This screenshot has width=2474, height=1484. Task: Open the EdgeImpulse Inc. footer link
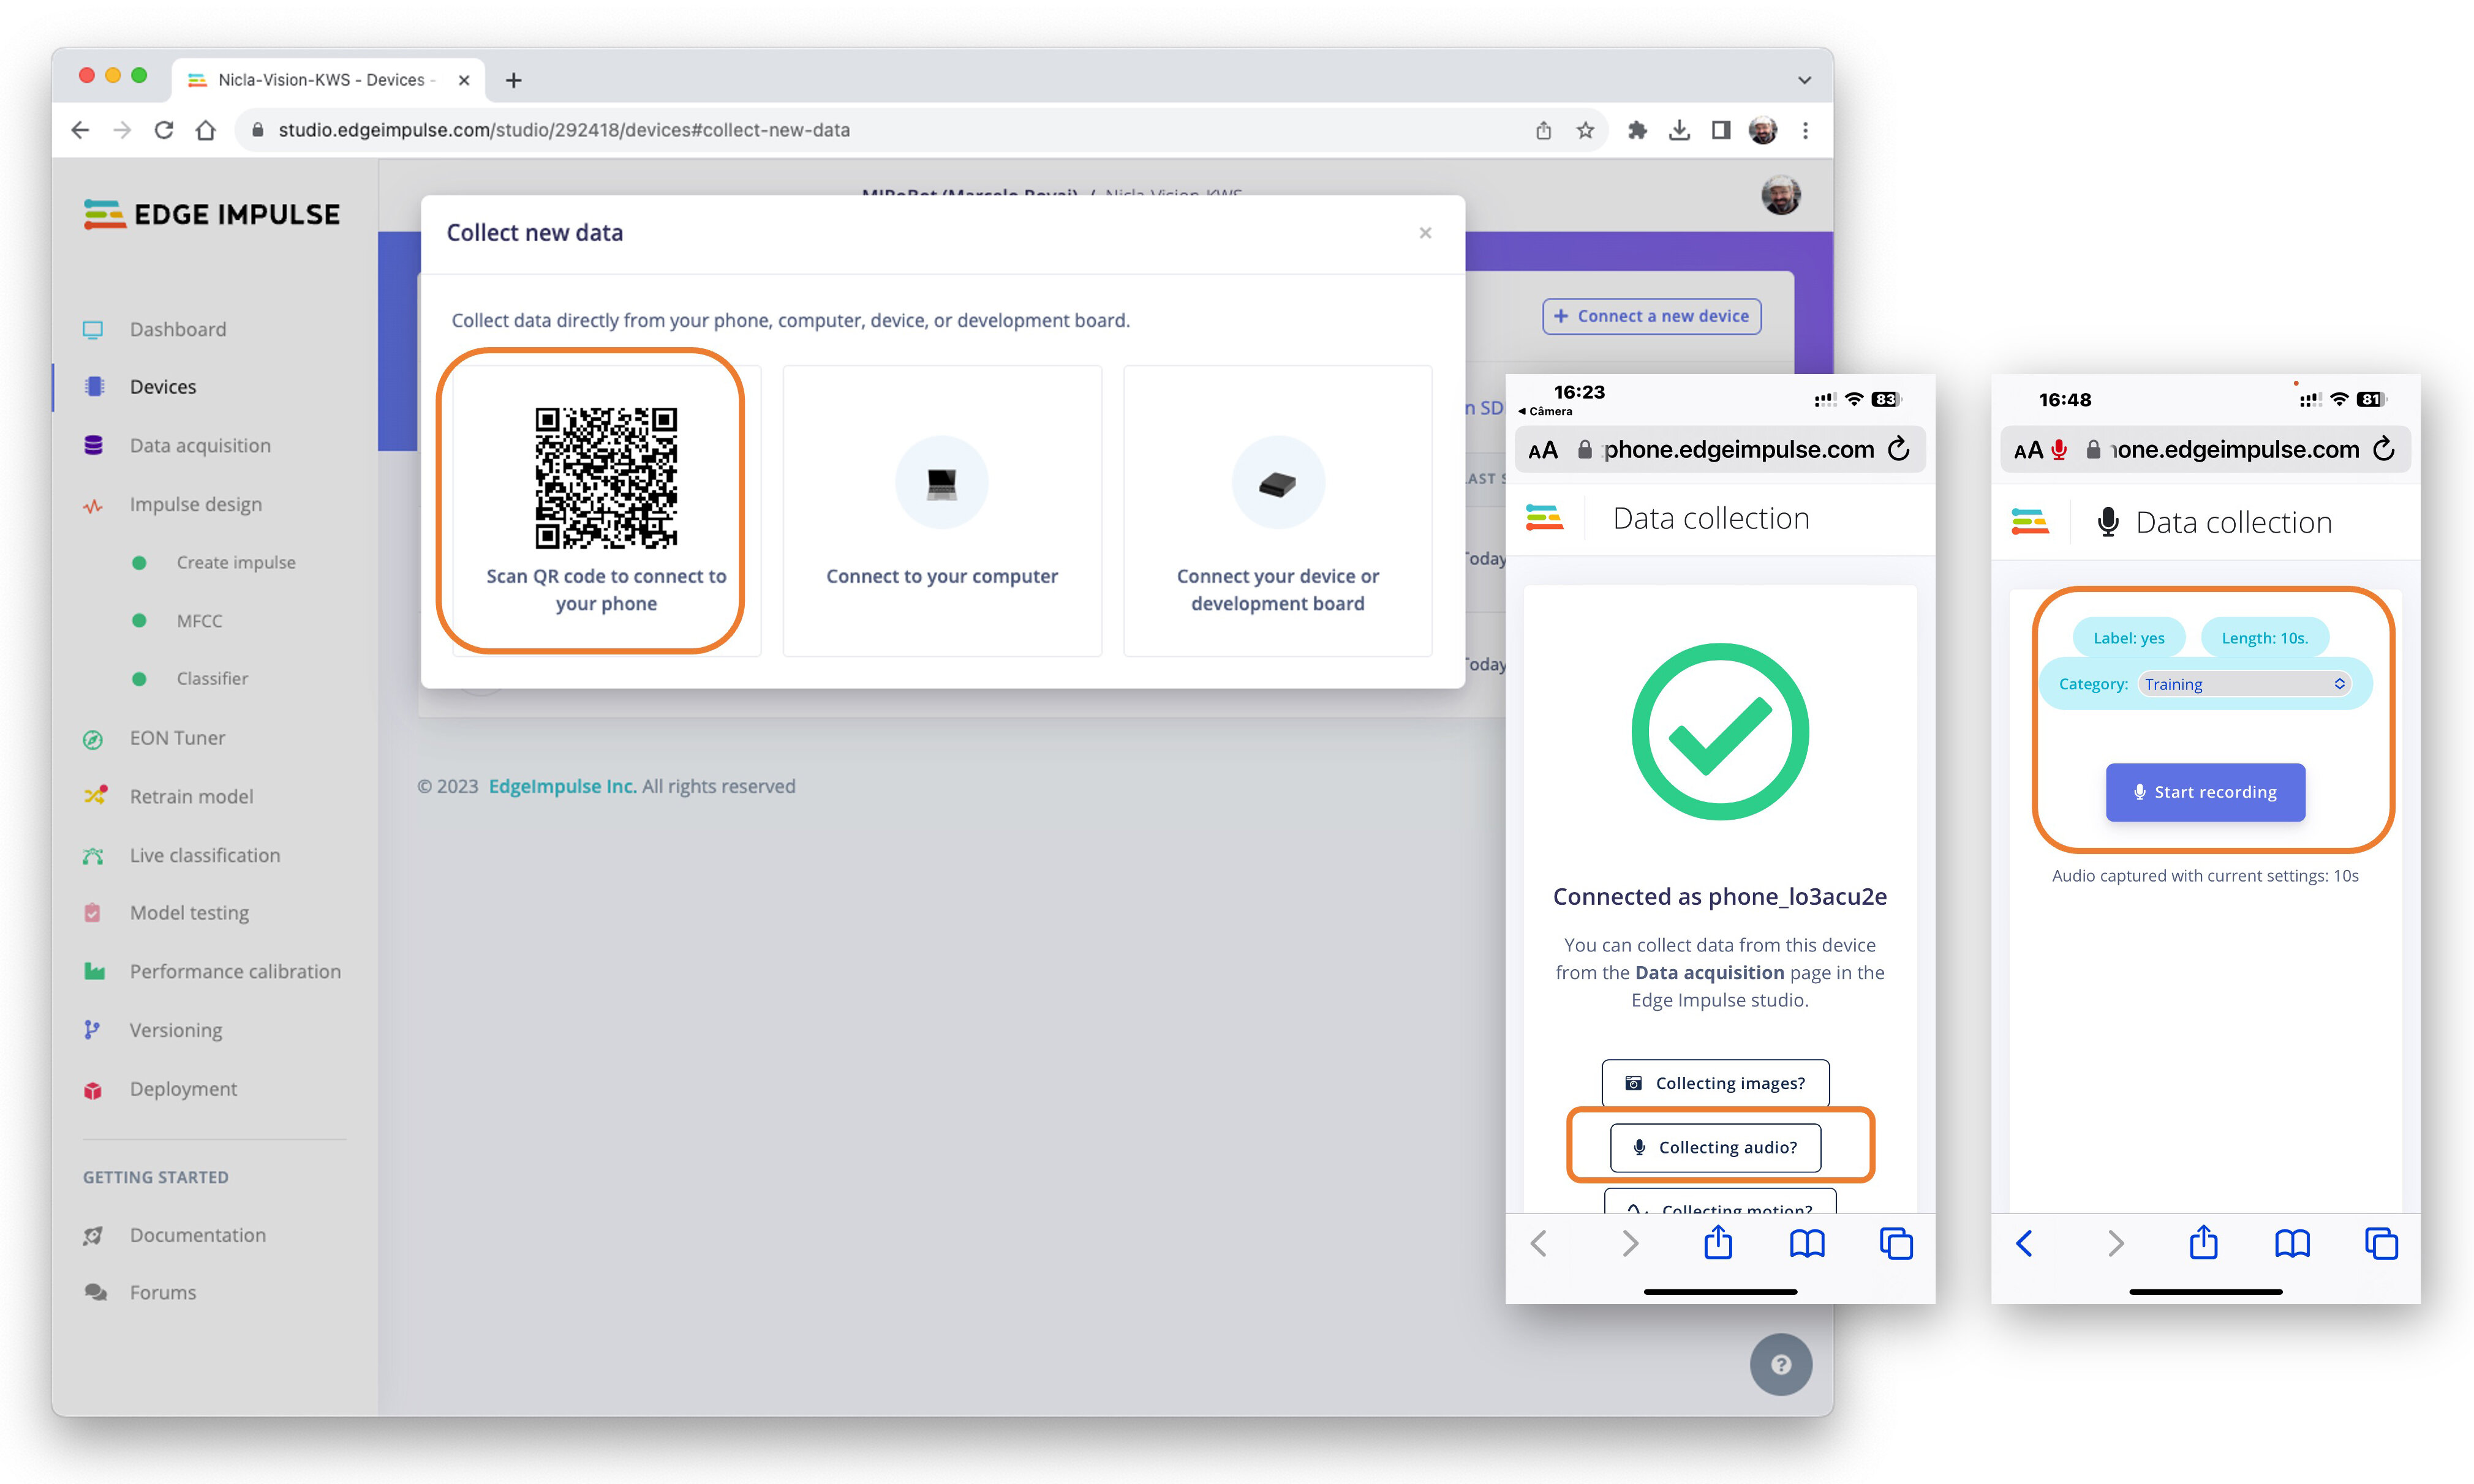(x=562, y=786)
